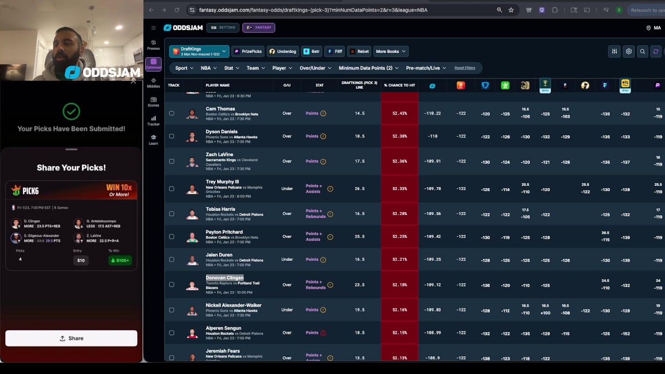Open the filter sliders icon
665x374 pixels.
(x=615, y=51)
